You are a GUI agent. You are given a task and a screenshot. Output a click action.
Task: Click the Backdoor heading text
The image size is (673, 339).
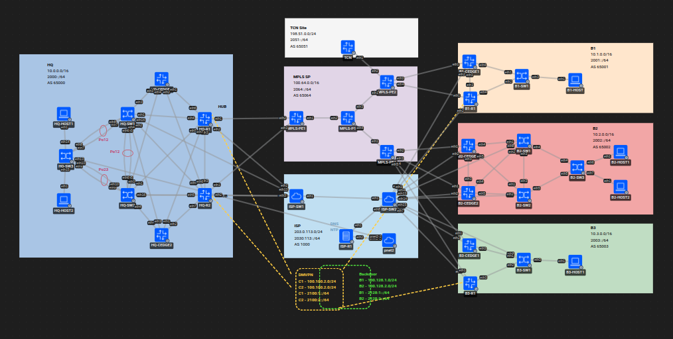pyautogui.click(x=368, y=274)
